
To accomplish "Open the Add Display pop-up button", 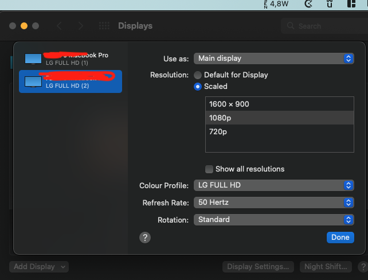I will (x=39, y=267).
